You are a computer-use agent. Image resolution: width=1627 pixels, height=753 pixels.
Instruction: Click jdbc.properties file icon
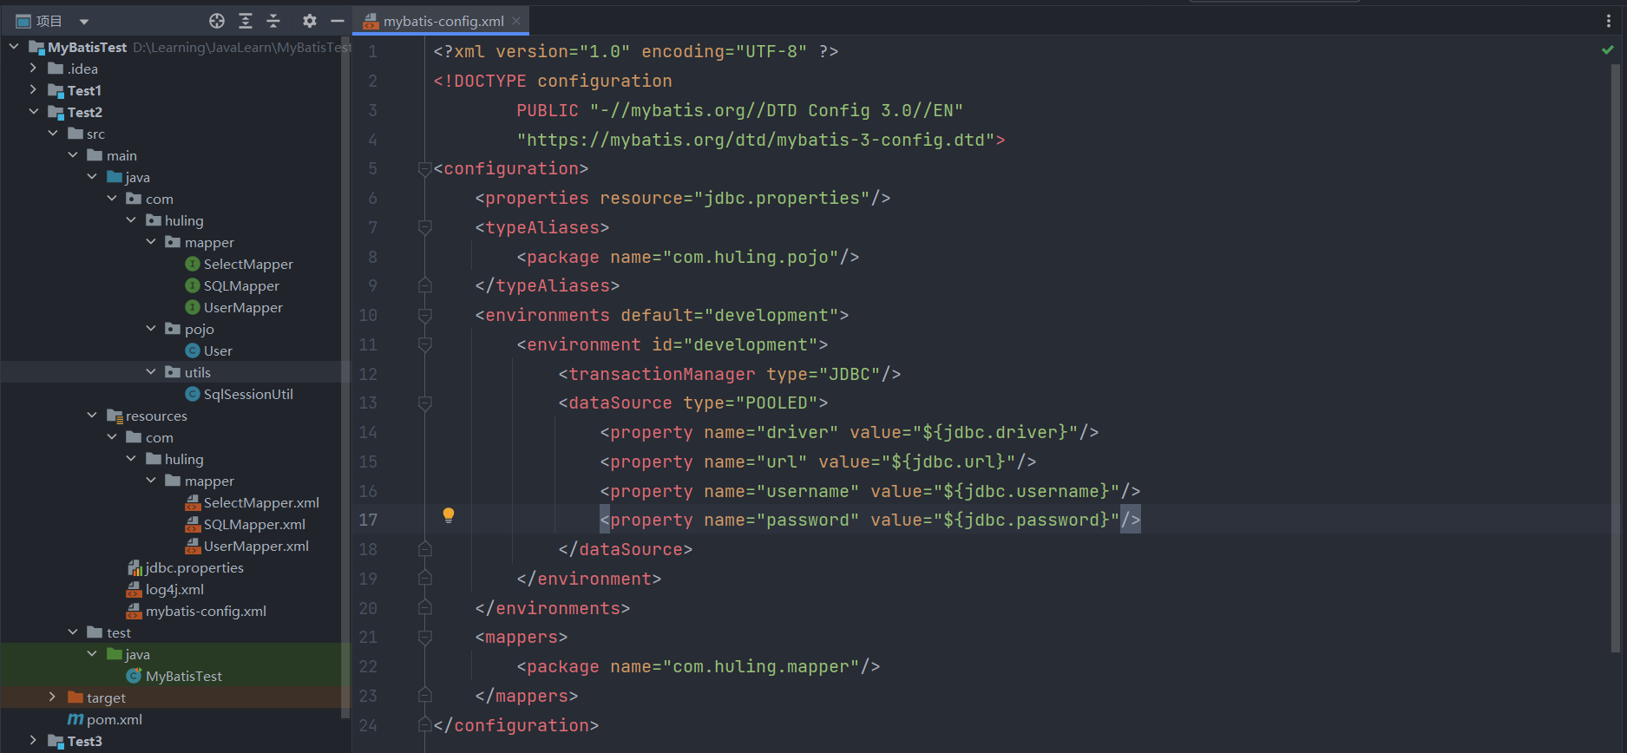(x=134, y=567)
